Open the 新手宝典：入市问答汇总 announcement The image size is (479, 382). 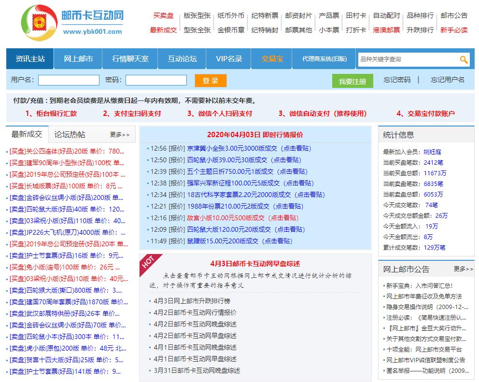pyautogui.click(x=419, y=285)
